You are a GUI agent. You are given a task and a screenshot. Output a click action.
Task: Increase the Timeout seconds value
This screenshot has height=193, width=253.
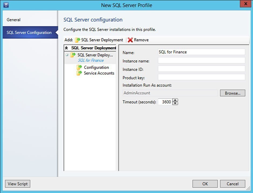[175, 100]
